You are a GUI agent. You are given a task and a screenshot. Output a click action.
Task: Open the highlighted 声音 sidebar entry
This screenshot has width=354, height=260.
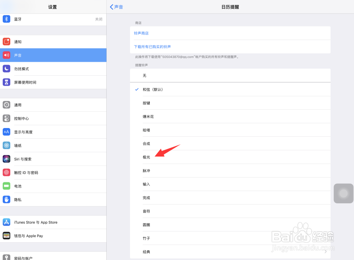(53, 55)
